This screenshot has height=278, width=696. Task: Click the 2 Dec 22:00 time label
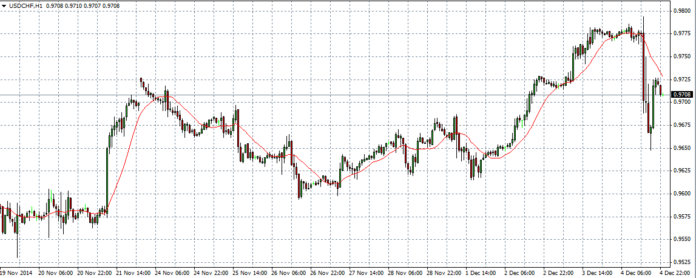[558, 272]
